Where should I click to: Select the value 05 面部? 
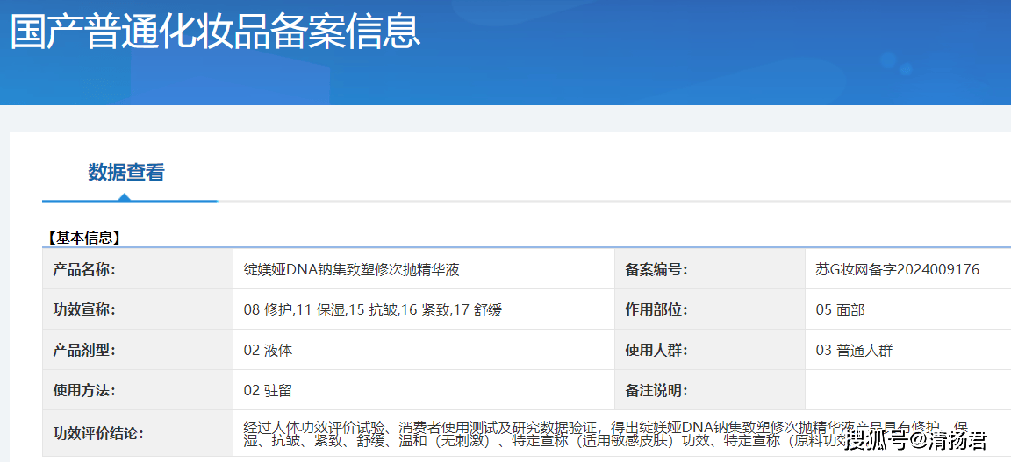840,310
